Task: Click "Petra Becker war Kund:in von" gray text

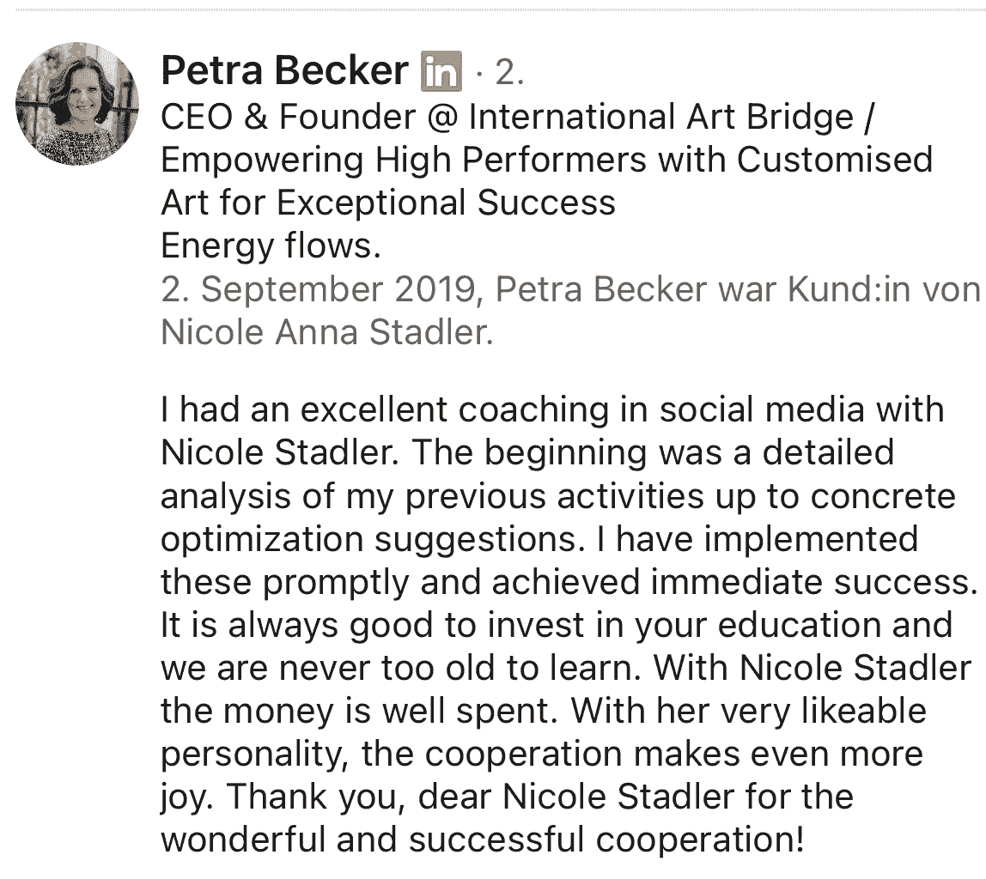Action: [738, 290]
